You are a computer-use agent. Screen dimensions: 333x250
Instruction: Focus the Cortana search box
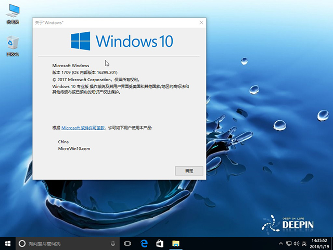pos(68,243)
